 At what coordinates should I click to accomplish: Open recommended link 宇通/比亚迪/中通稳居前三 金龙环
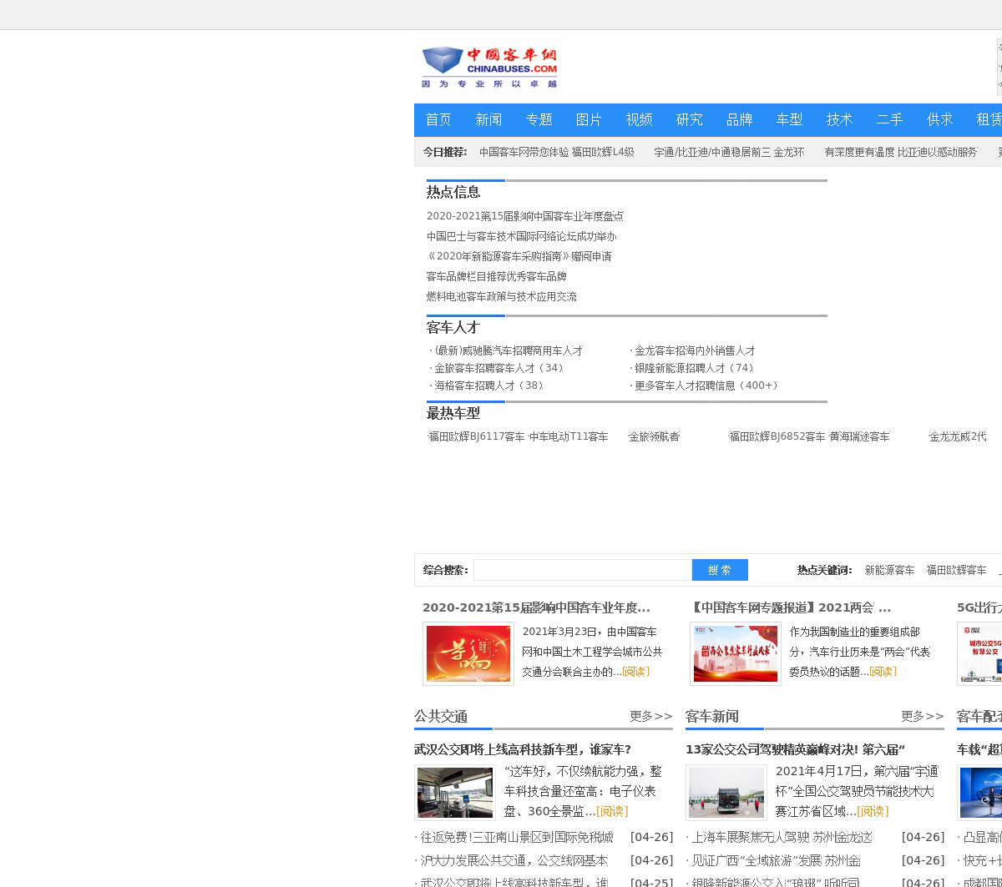[x=729, y=152]
